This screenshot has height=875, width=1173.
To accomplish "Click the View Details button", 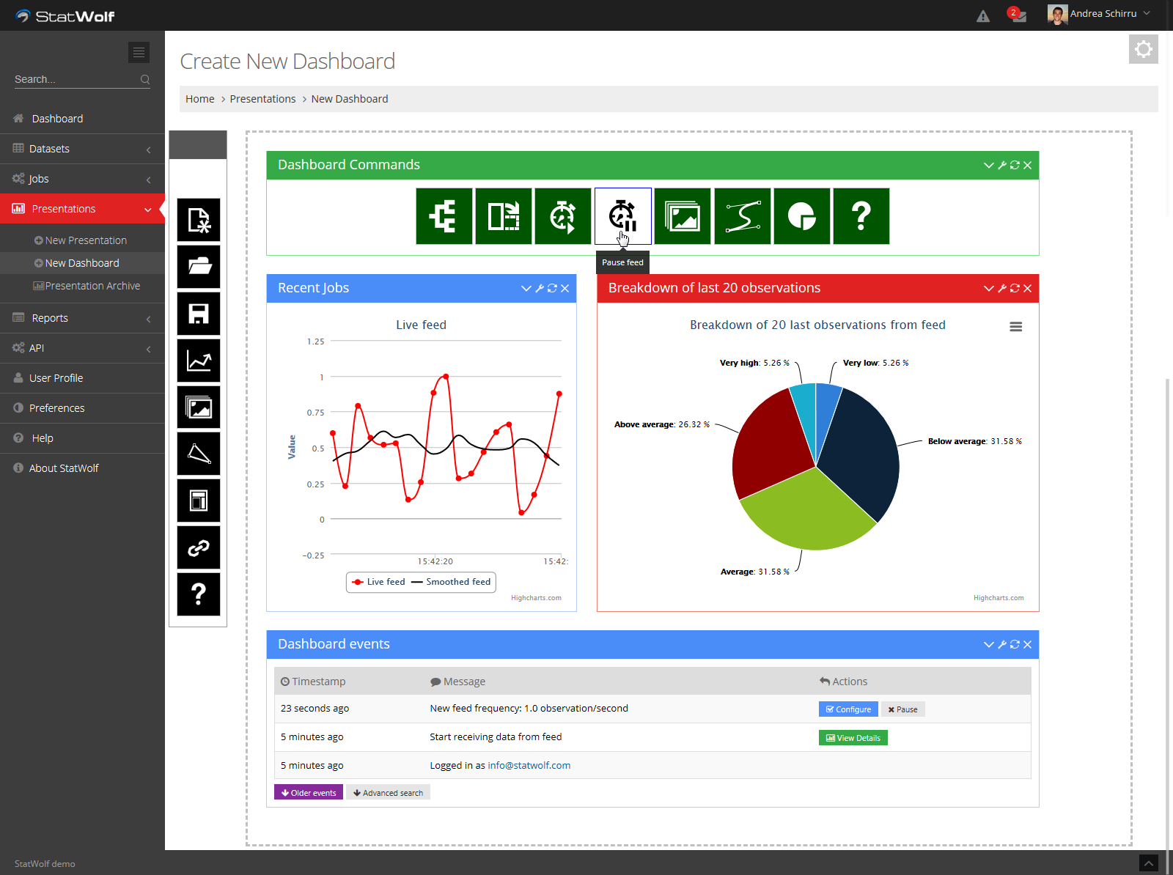I will pos(853,738).
